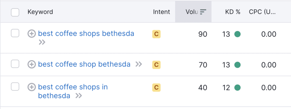Sort by the Intent column header
The width and height of the screenshot is (291, 109).
point(161,12)
